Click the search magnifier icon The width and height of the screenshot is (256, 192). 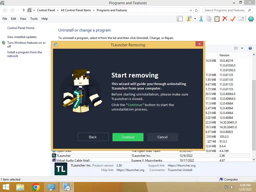click(x=249, y=10)
